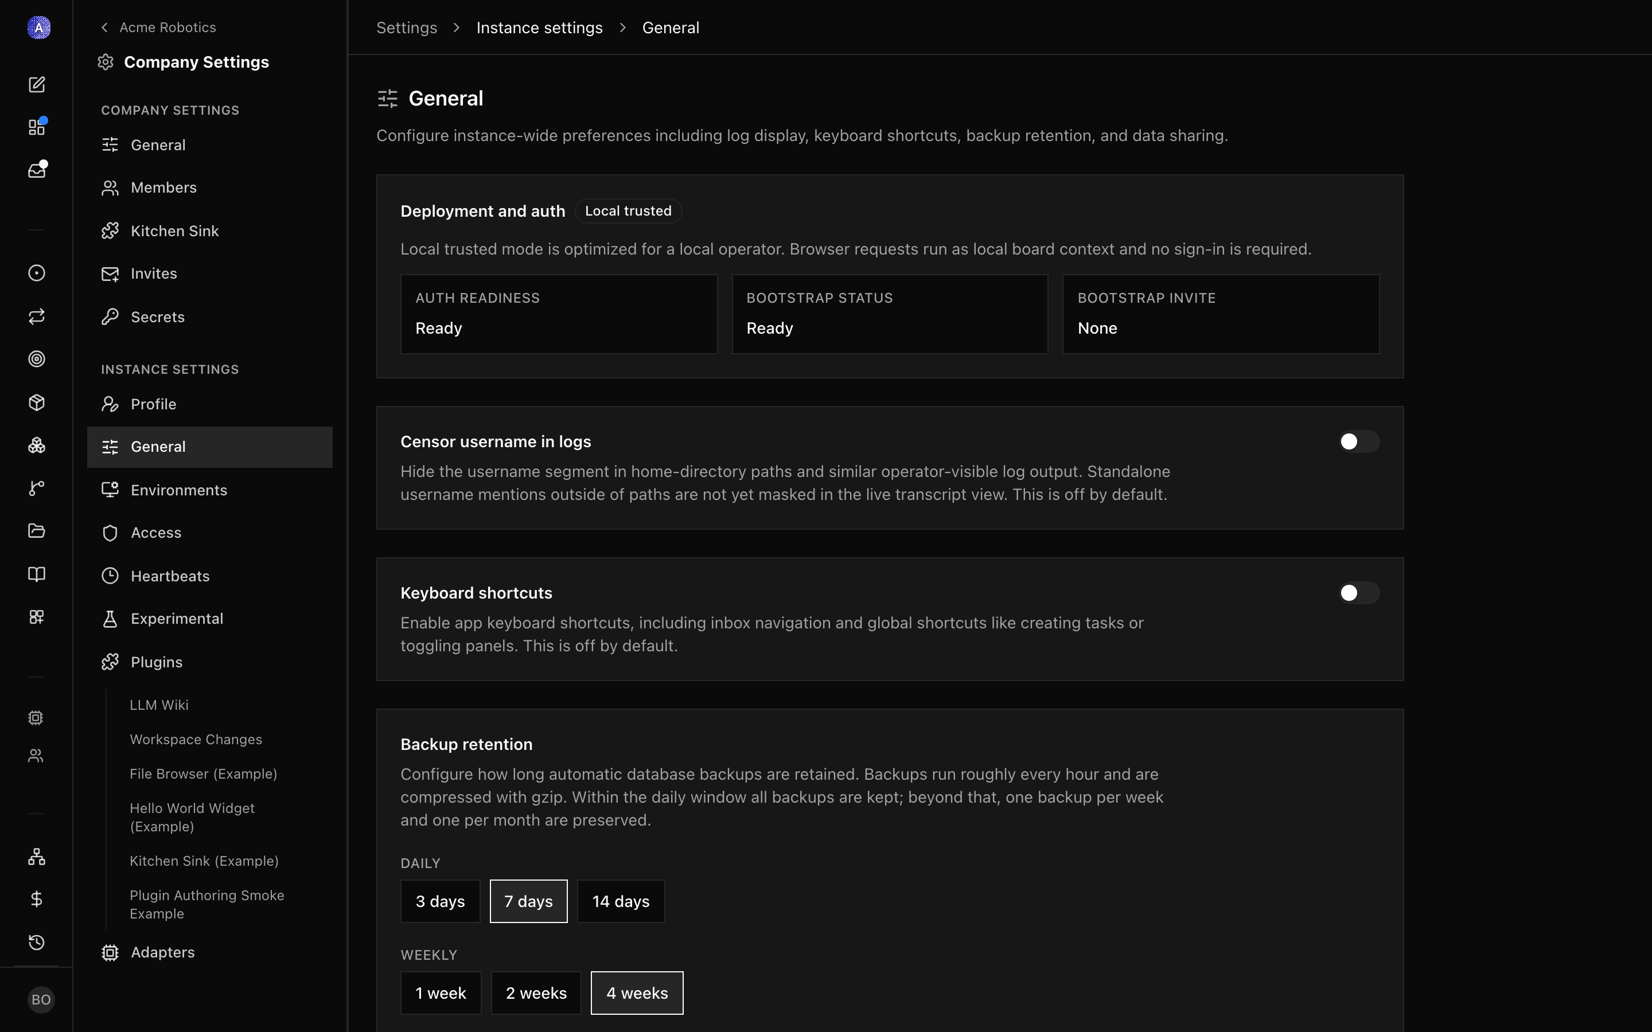Image resolution: width=1652 pixels, height=1032 pixels.
Task: Open Profile under Instance Settings
Action: point(209,404)
